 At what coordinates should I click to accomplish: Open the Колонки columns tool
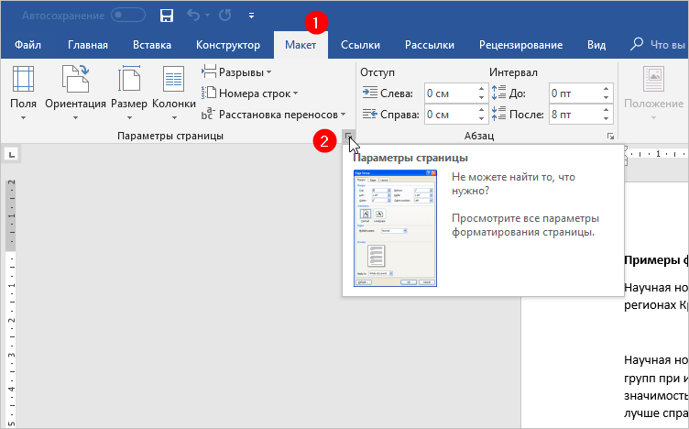point(174,92)
